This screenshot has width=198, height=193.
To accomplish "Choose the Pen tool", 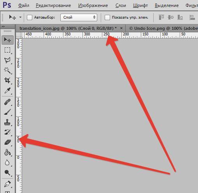I will pyautogui.click(x=7, y=184).
